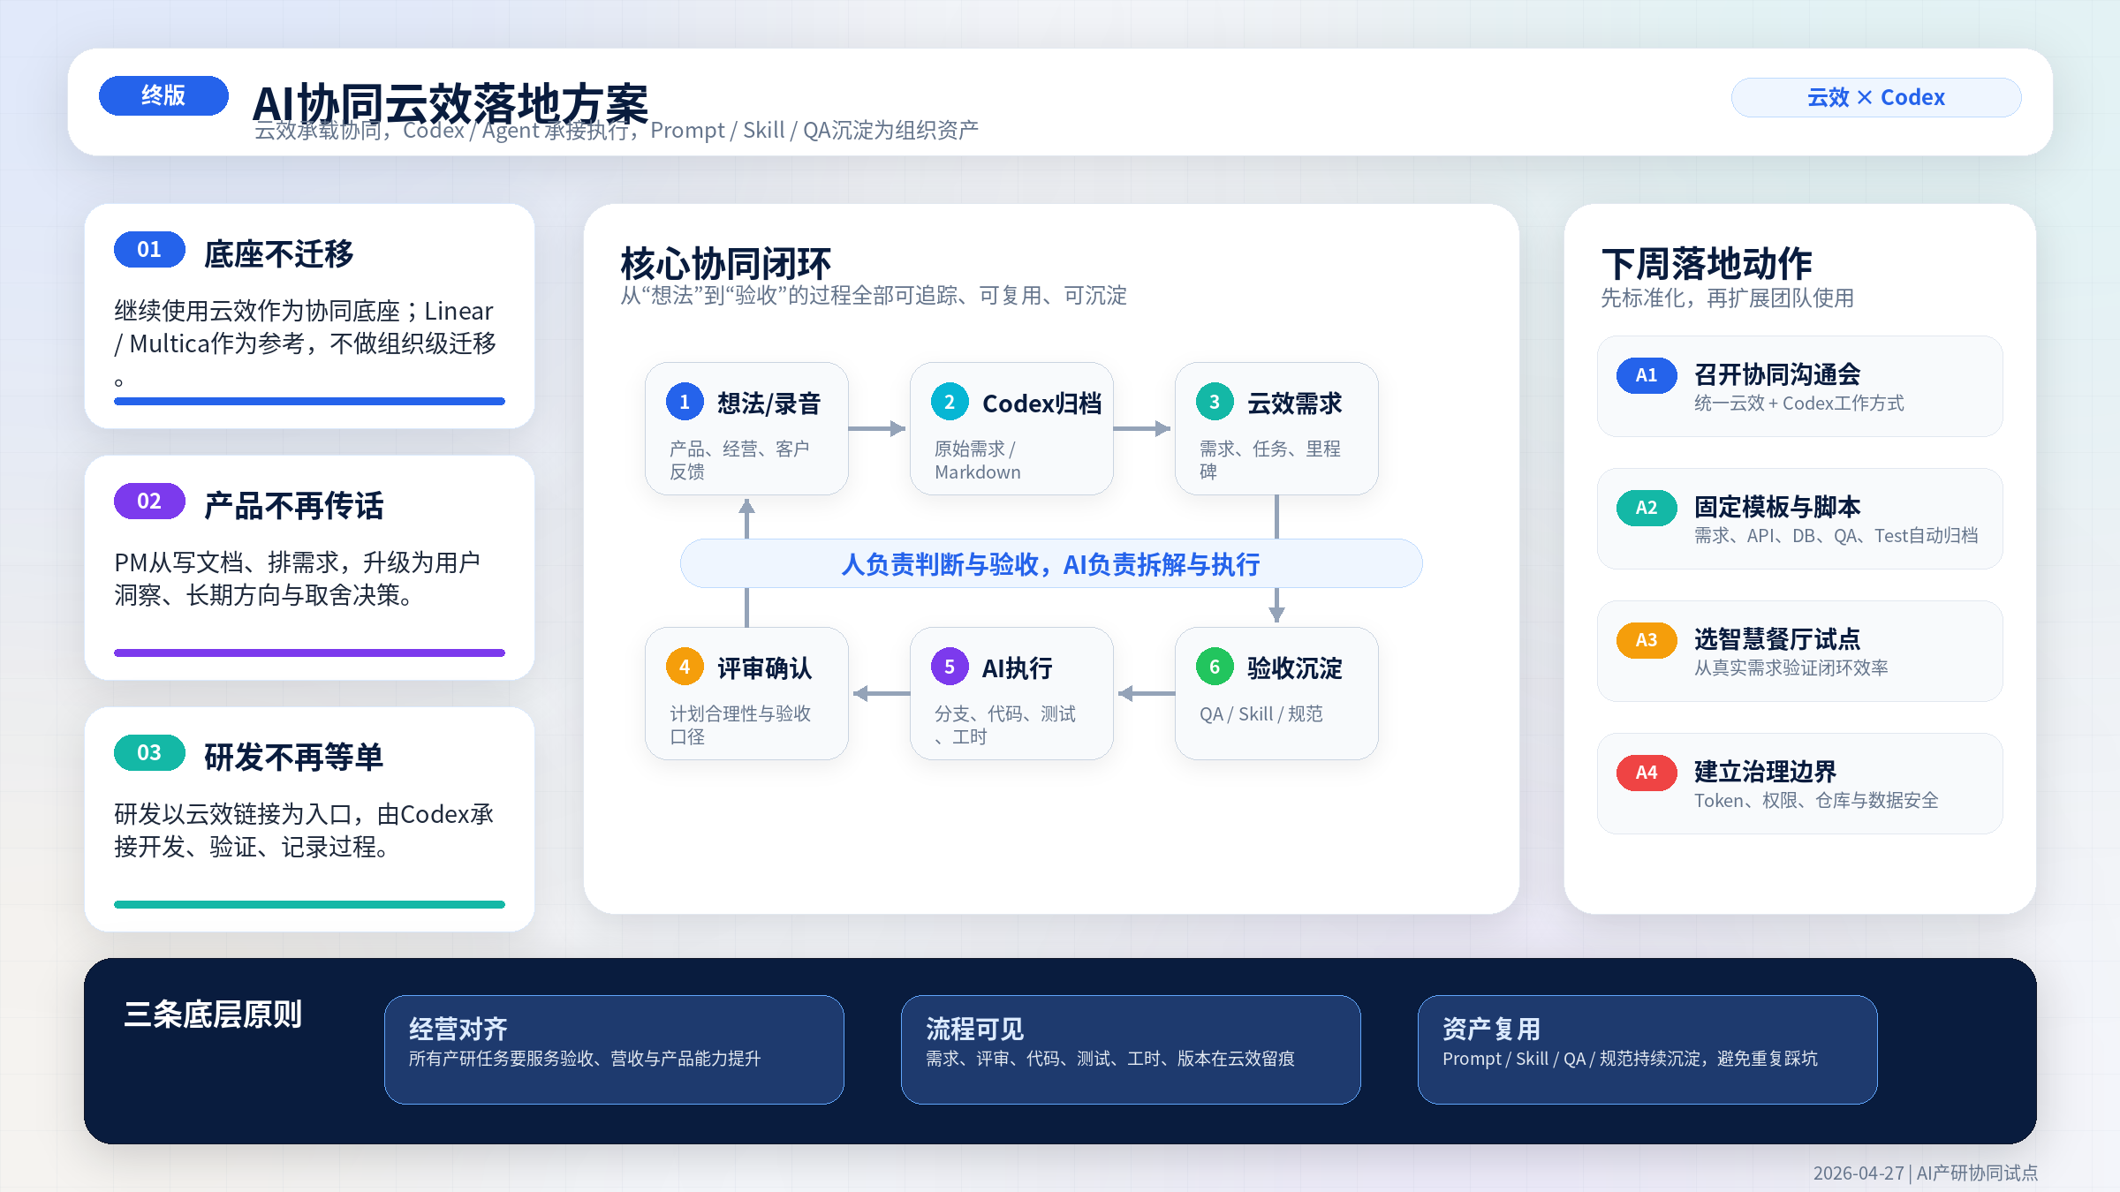Click the Token、权限、仓库与数据安全 text
Viewport: 2120px width, 1192px height.
(1816, 801)
